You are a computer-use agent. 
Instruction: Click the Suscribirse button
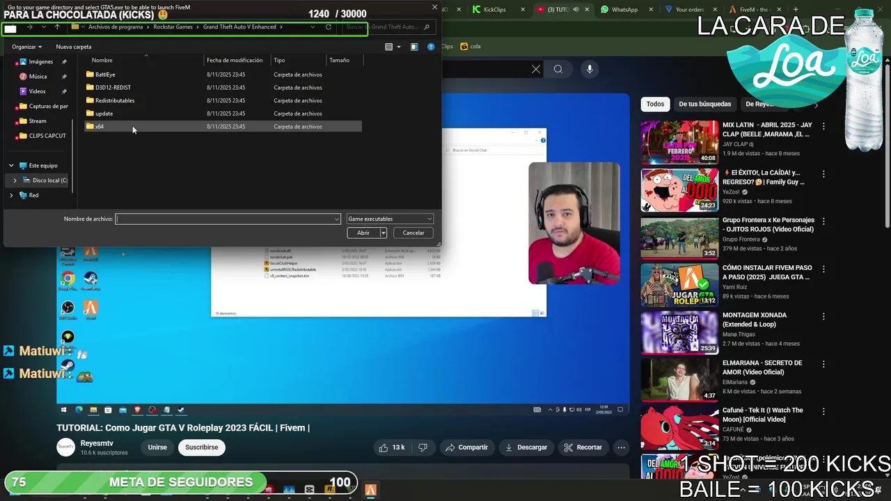[x=202, y=447]
